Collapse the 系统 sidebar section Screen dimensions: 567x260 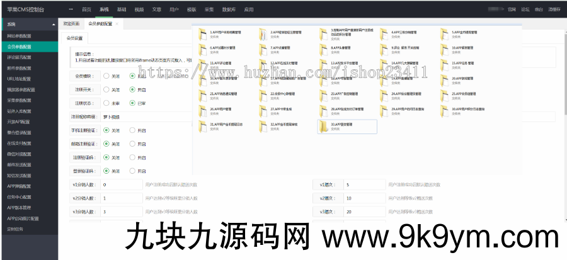tap(28, 24)
